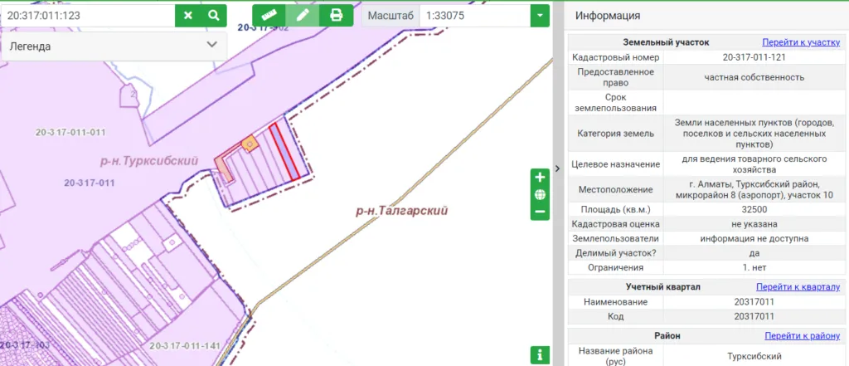Viewport: 849px width, 366px height.
Task: Collapse the Информация side panel arrow
Action: [x=558, y=168]
